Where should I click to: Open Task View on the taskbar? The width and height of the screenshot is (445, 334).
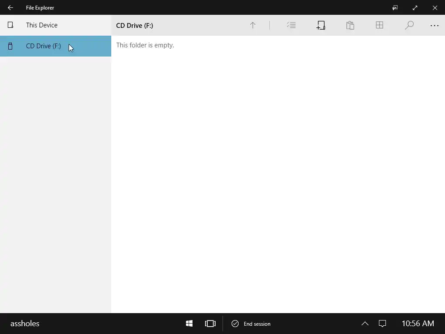210,324
